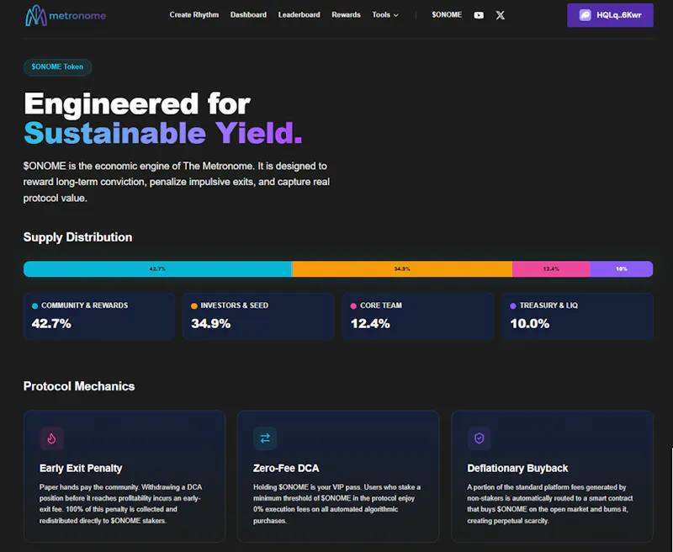
Task: Click the cyan 42.7% supply bar segment
Action: click(x=157, y=268)
